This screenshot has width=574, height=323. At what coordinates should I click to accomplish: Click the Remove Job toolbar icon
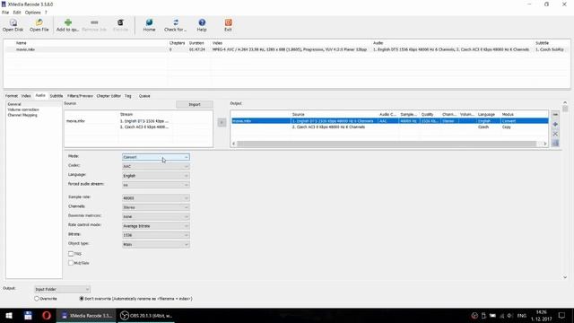pos(94,22)
